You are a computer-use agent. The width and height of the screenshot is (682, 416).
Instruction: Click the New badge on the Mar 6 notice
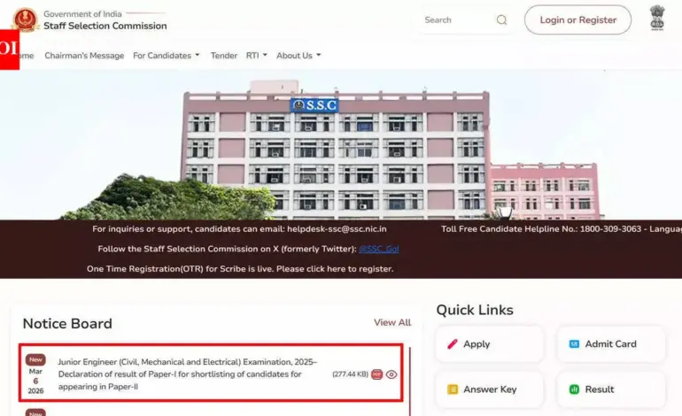pyautogui.click(x=35, y=359)
